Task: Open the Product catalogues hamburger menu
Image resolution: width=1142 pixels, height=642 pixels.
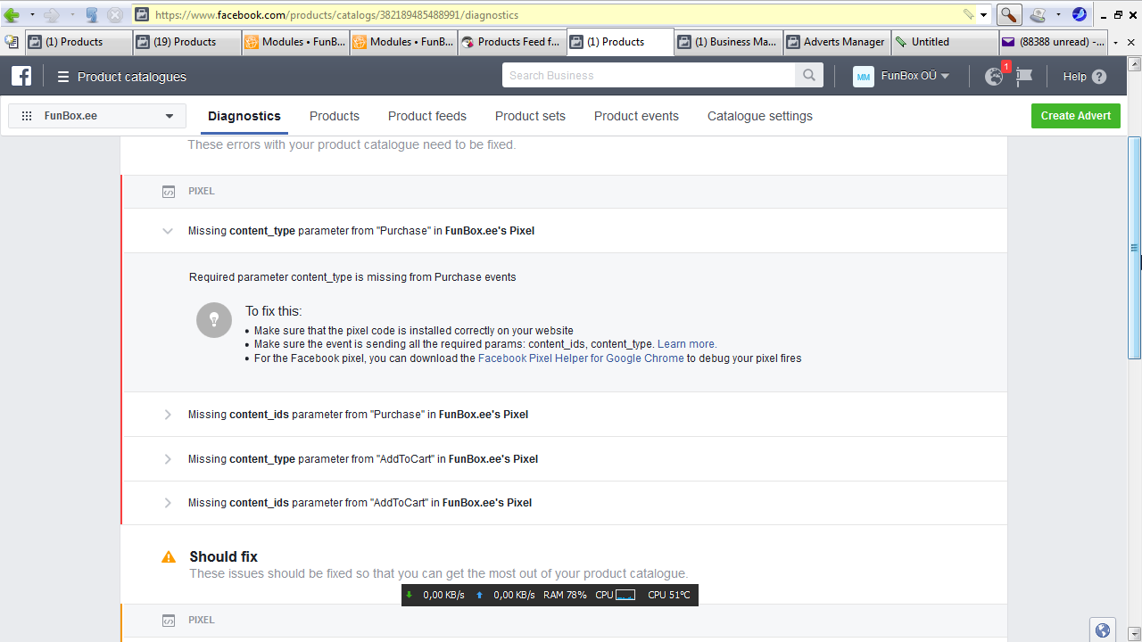Action: (63, 77)
